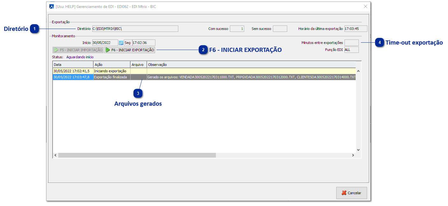Click the application icon in the title bar
This screenshot has height=206, width=448.
coord(51,6)
